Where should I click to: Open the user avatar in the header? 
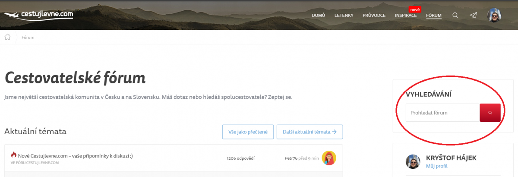[494, 16]
